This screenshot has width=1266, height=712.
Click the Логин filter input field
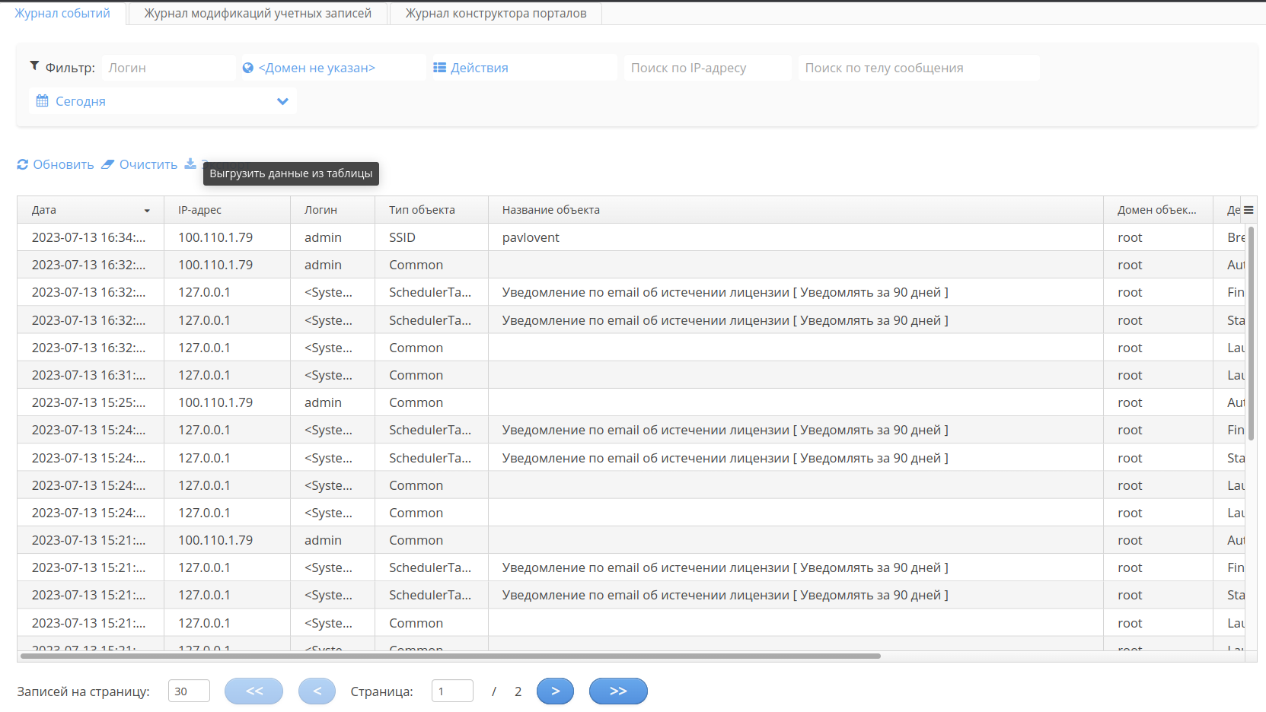click(168, 68)
